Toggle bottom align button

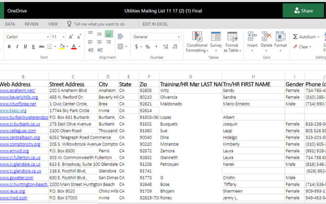109,34
